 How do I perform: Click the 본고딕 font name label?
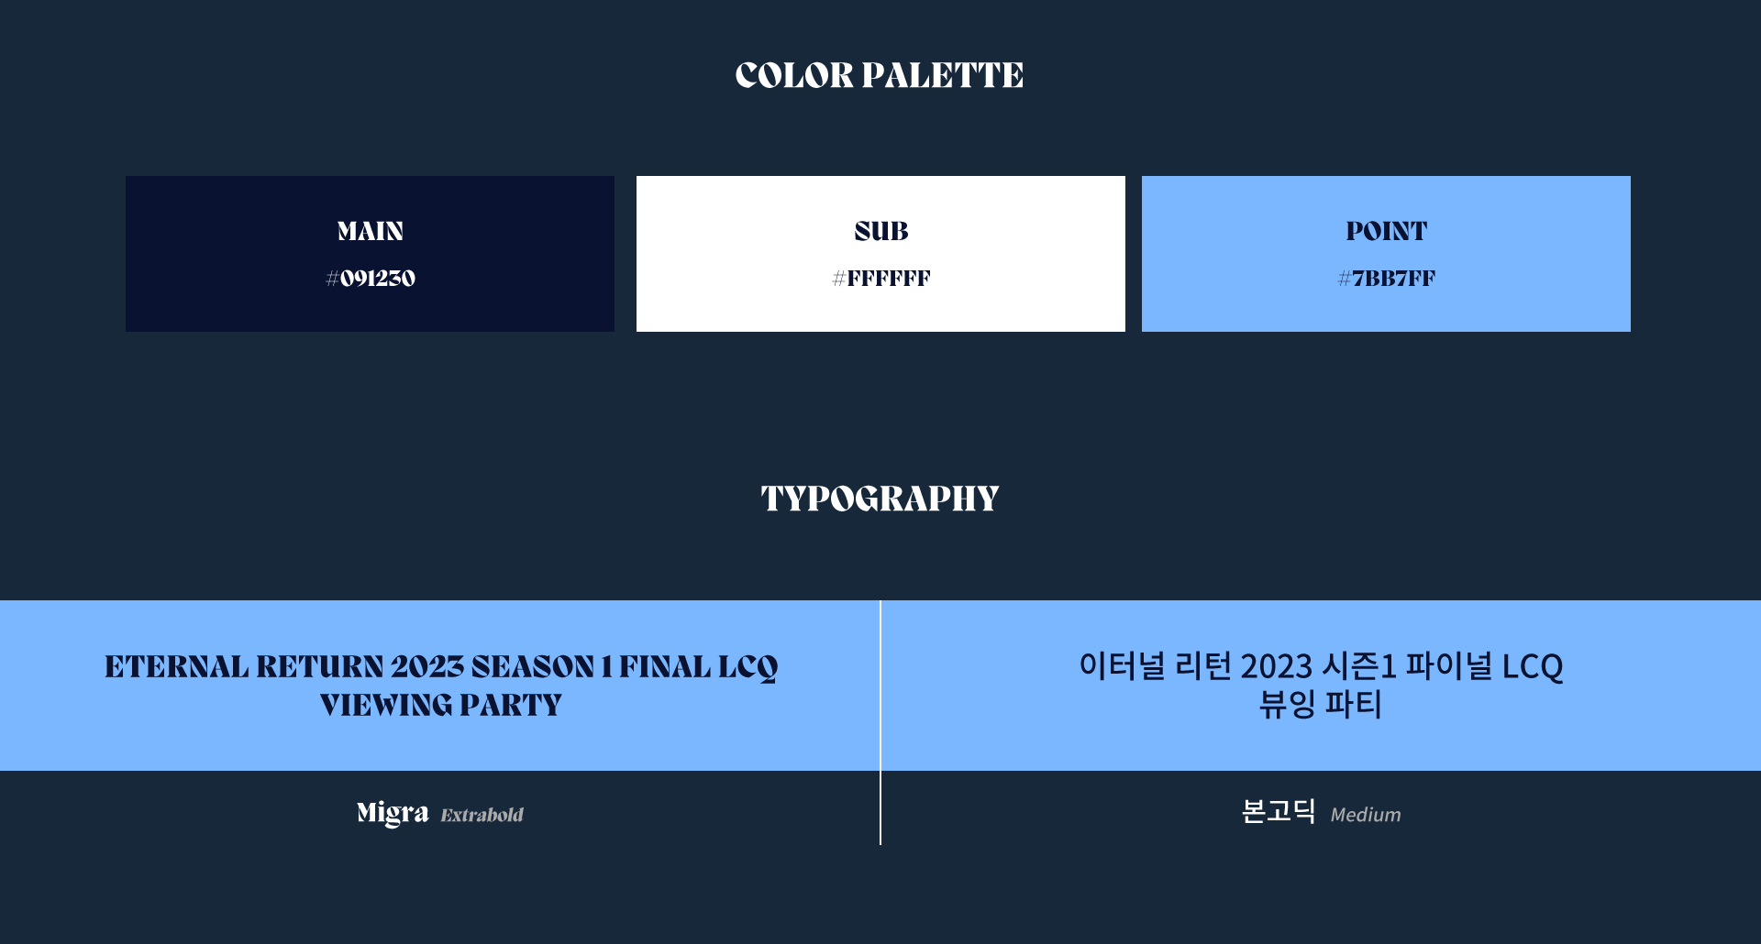[x=1279, y=811]
